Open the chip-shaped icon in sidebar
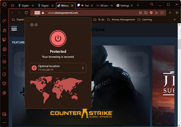181x127 pixels. click(4, 49)
